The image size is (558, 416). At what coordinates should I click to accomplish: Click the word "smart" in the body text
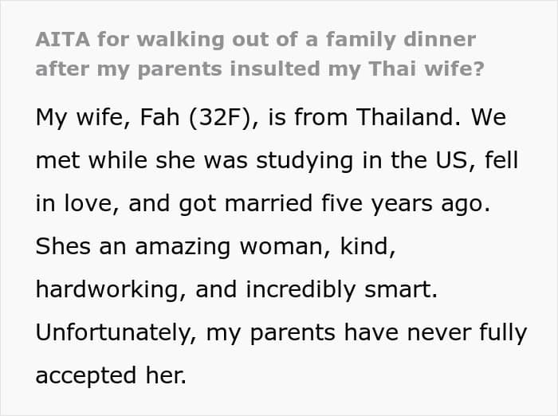coord(401,288)
